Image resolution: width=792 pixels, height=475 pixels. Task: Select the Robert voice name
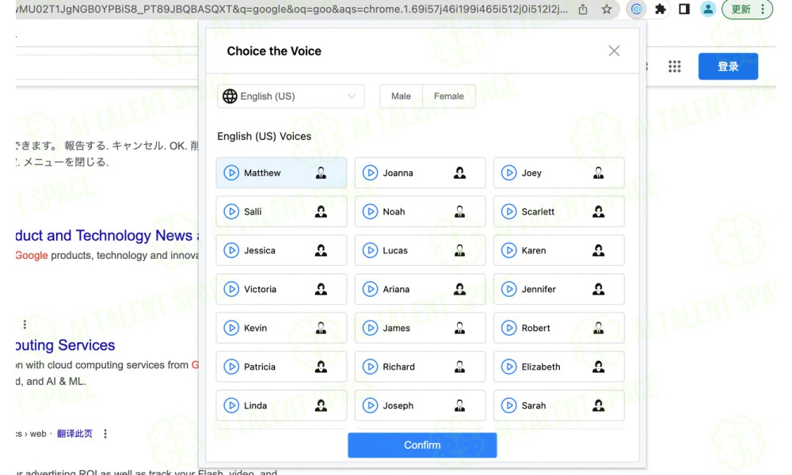point(536,328)
